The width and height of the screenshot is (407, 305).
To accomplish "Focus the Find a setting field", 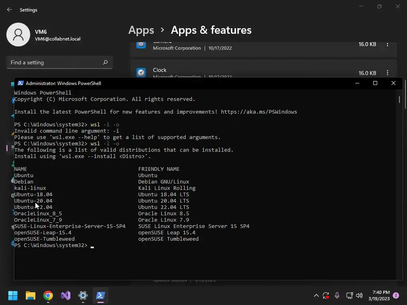I will click(60, 62).
